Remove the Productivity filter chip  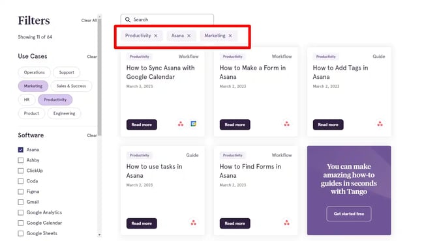click(156, 36)
